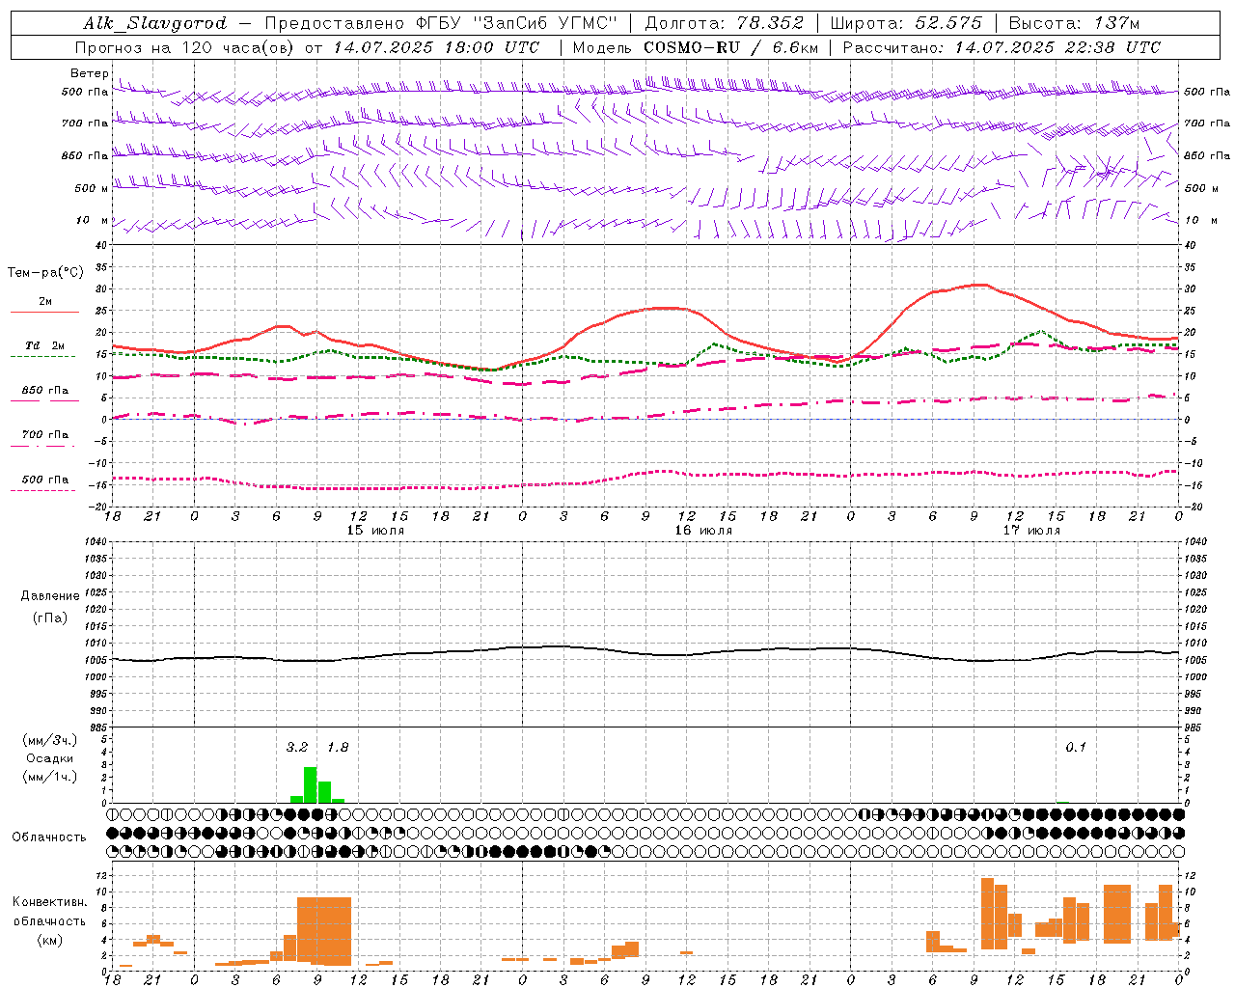Click the Конвективн. convective cloud panel label
Viewport: 1235px width, 988px height.
coord(49,902)
